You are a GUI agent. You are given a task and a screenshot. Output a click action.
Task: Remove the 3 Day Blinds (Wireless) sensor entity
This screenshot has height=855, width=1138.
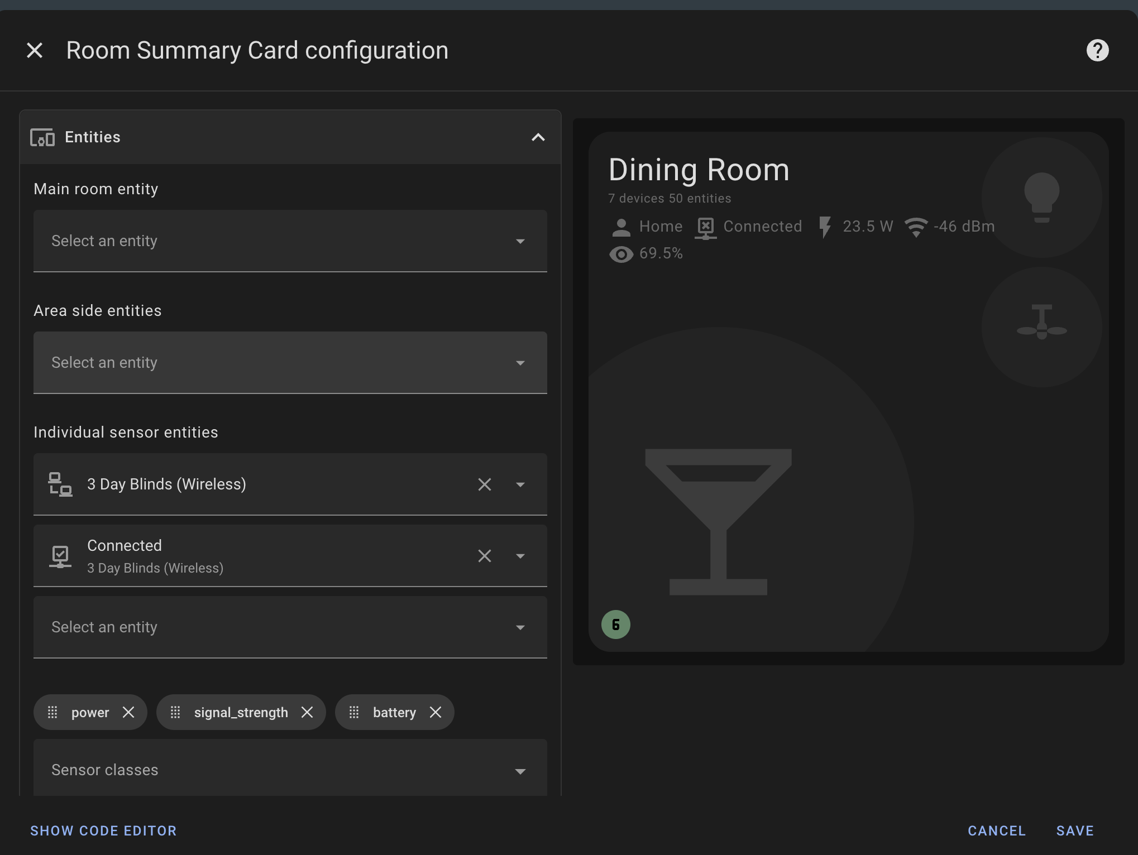pos(484,484)
